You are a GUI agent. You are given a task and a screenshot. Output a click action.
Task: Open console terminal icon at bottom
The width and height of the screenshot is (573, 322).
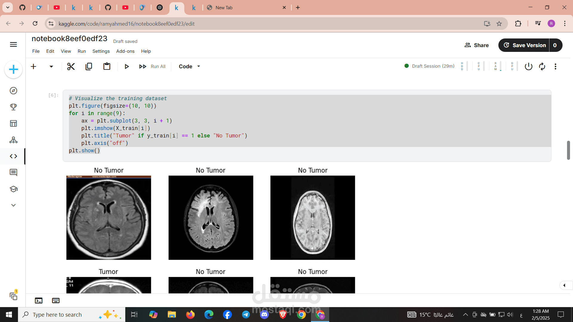[39, 301]
